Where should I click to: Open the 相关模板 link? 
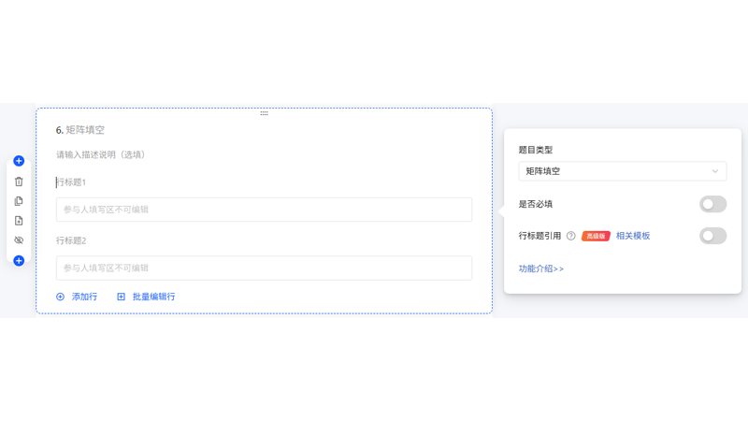[633, 236]
